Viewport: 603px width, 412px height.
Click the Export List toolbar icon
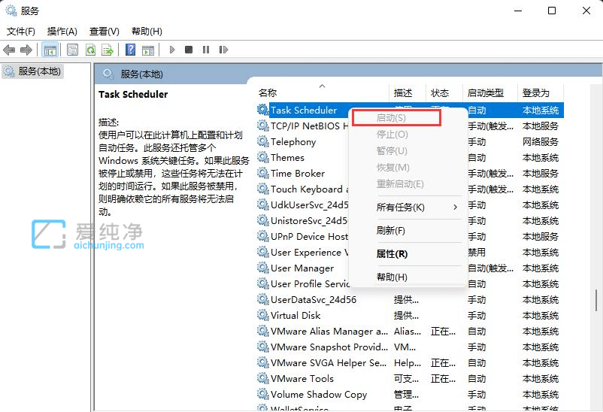point(108,50)
